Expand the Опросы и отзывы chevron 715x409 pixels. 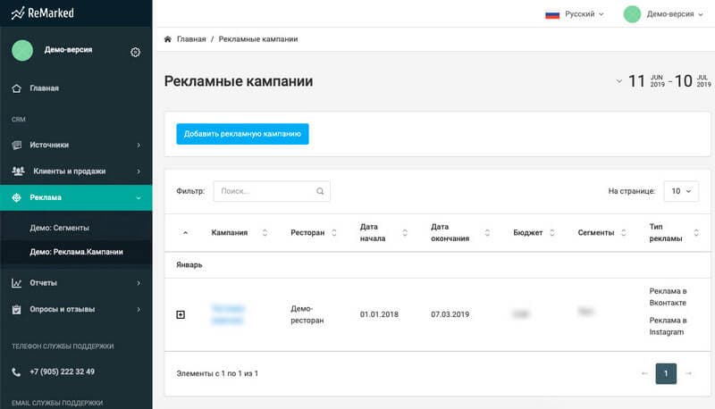tap(139, 310)
